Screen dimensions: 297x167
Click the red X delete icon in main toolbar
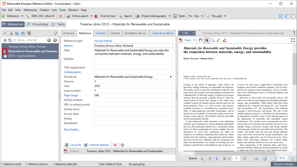pyautogui.click(x=61, y=16)
